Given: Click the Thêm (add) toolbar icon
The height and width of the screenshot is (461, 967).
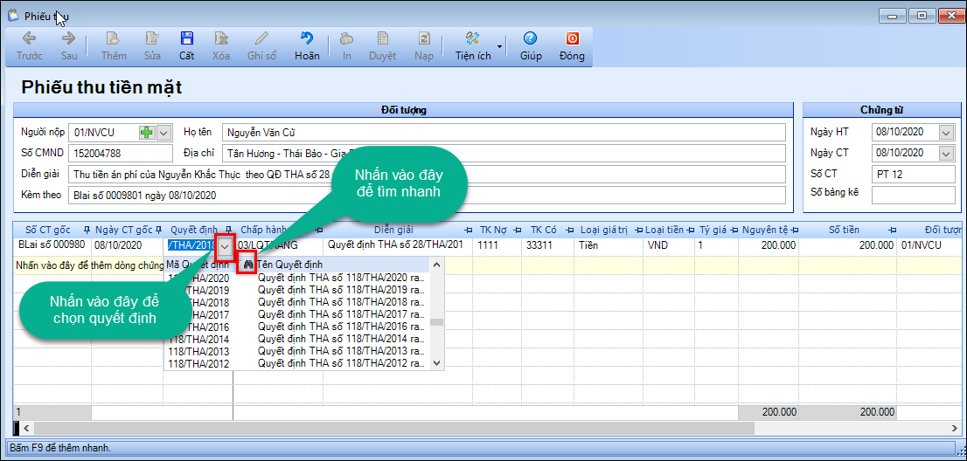Looking at the screenshot, I should (114, 47).
